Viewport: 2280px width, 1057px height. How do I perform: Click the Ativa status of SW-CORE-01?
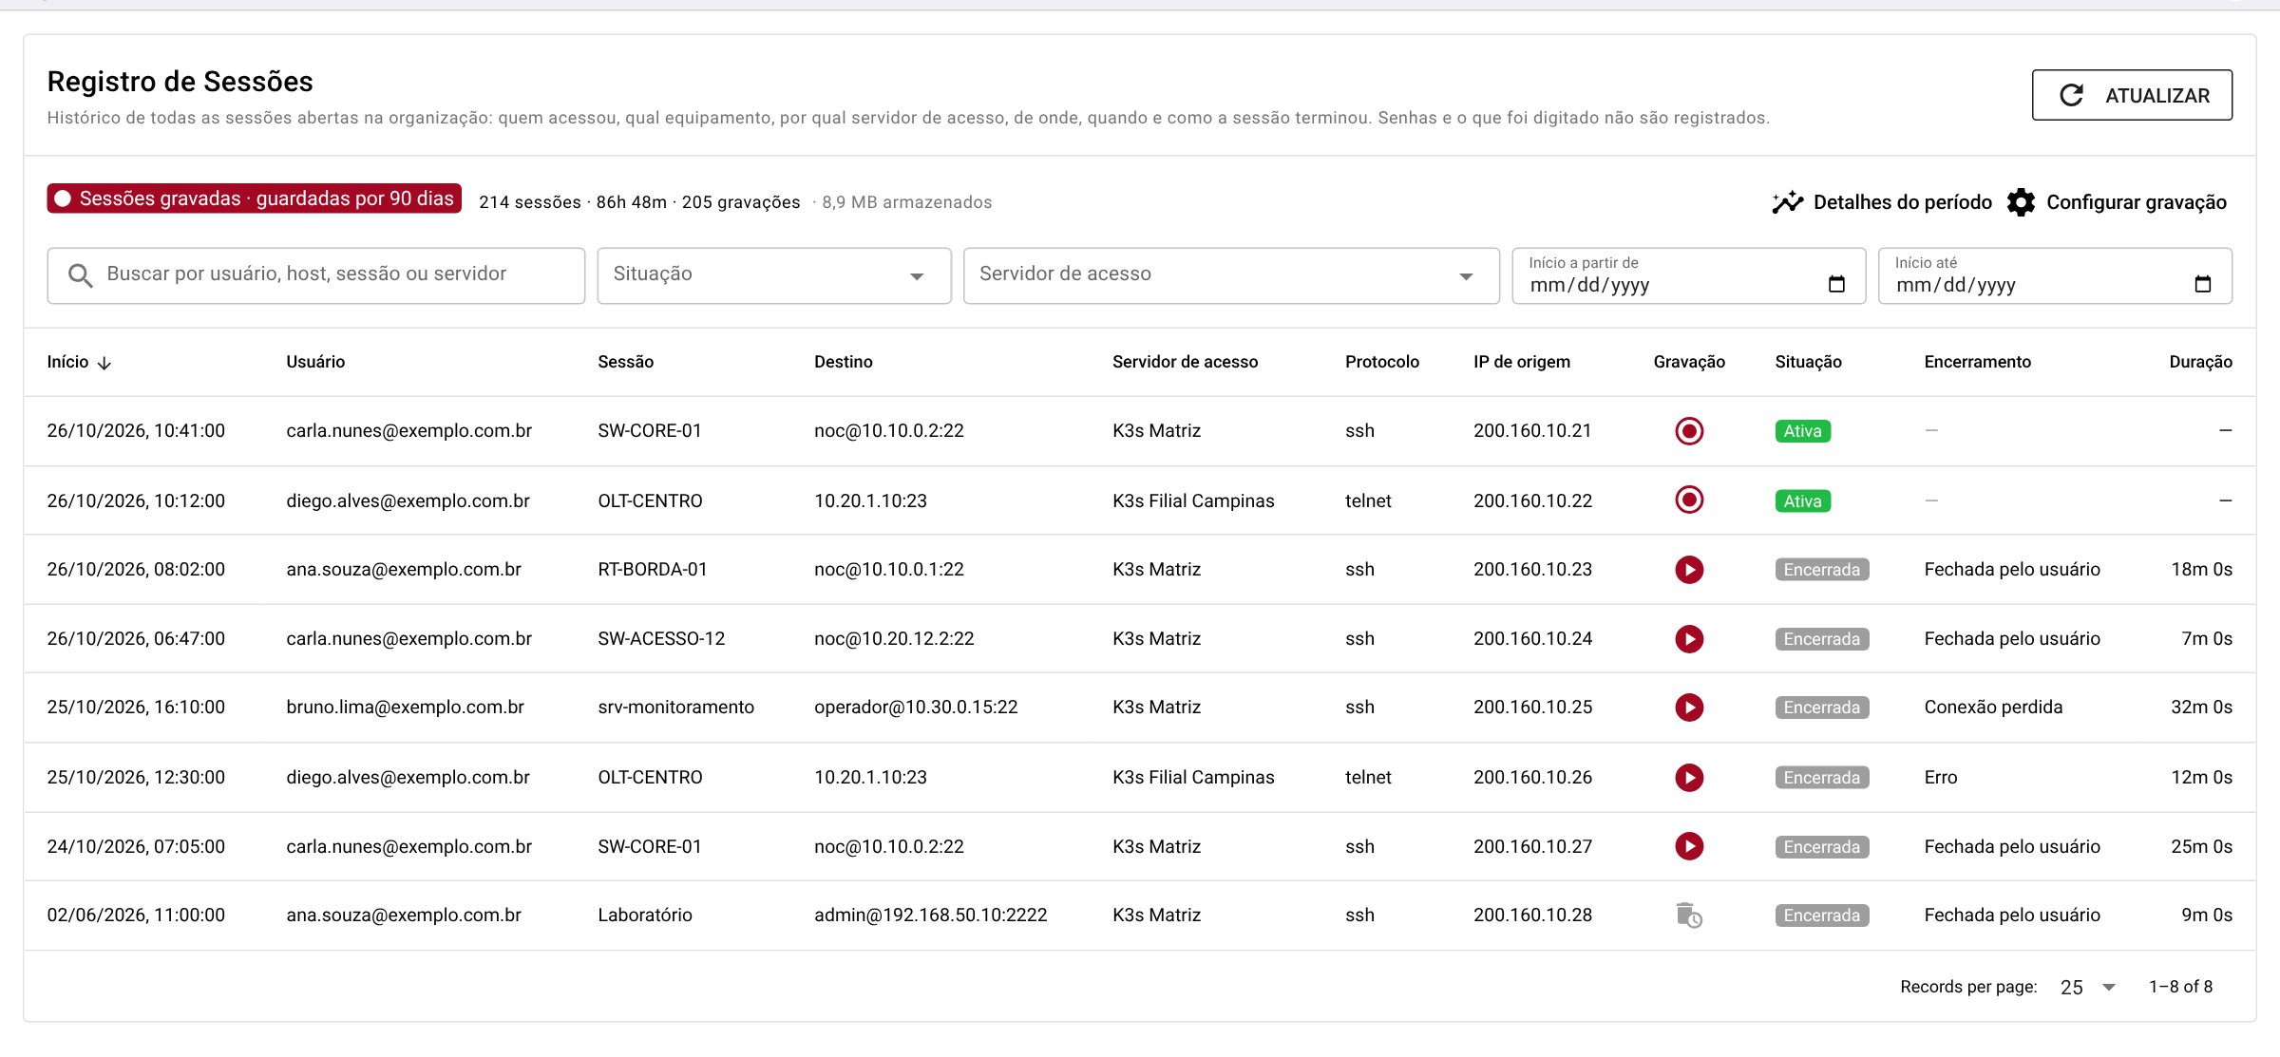[1802, 431]
